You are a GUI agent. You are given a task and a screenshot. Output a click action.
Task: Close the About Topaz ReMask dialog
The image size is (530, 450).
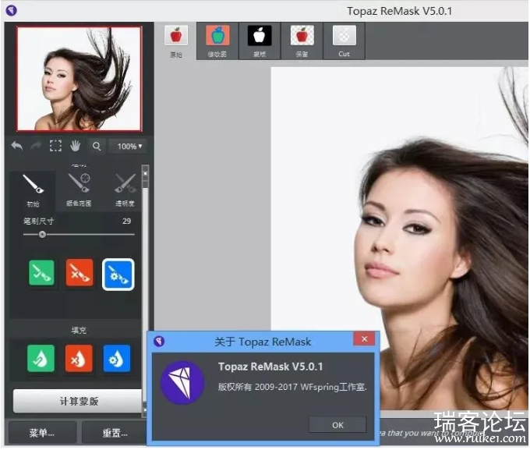coord(365,339)
